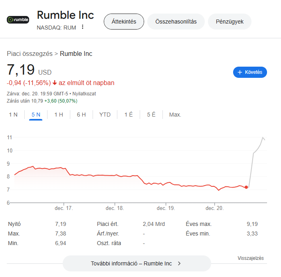Click the red down arrow price indicator
The height and width of the screenshot is (277, 281).
(x=55, y=83)
